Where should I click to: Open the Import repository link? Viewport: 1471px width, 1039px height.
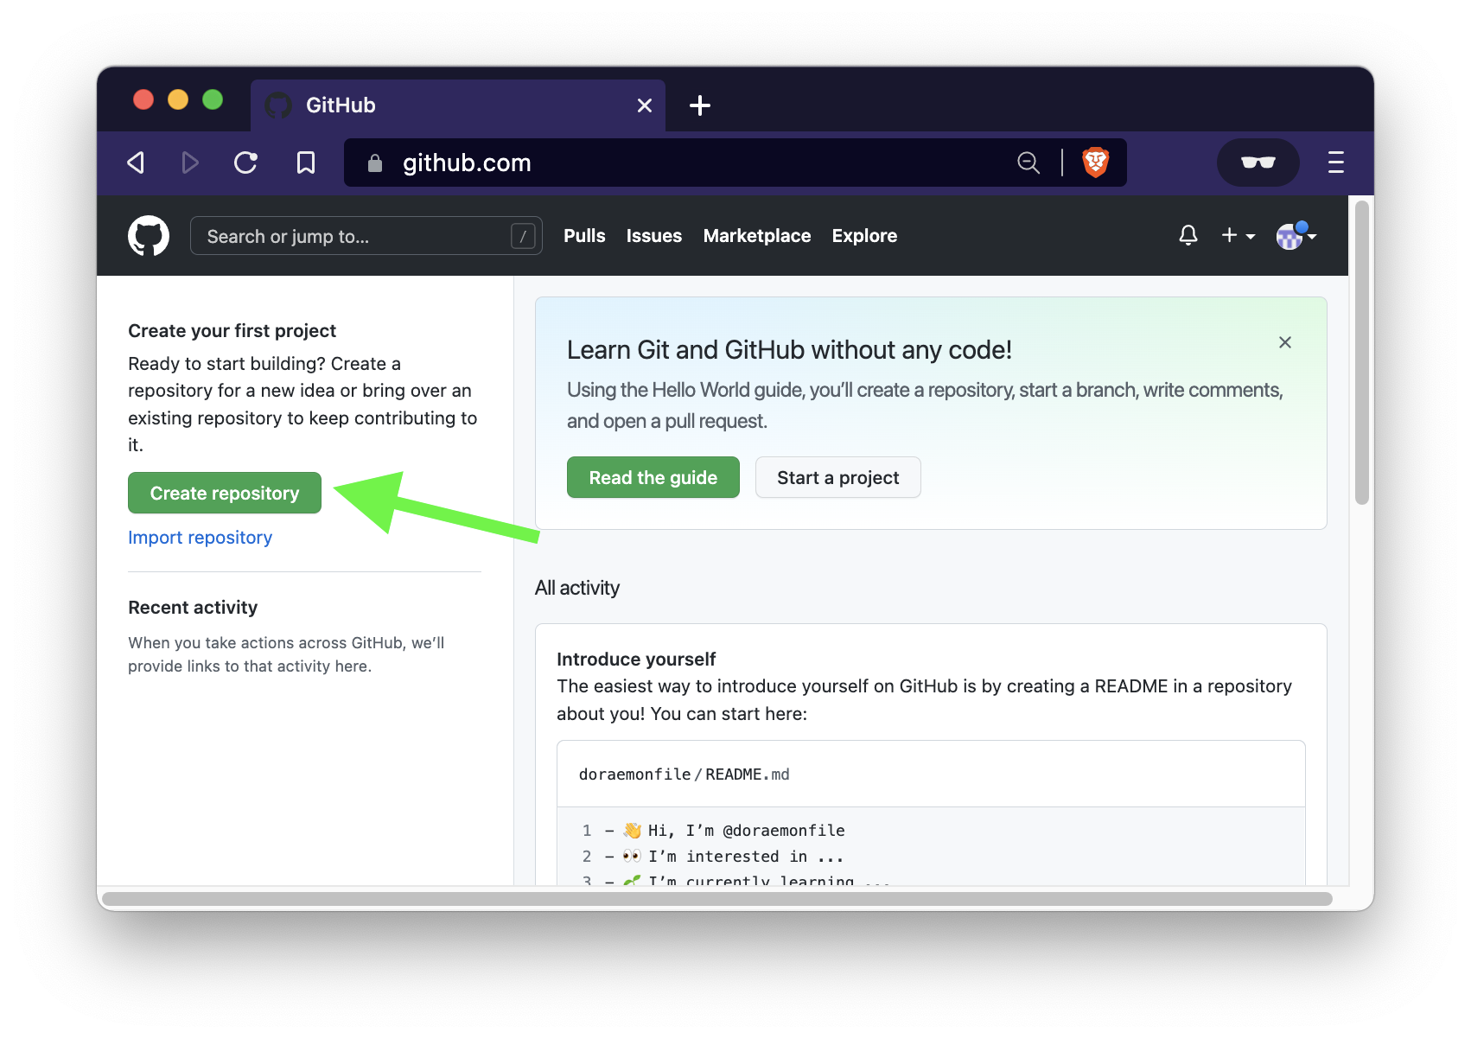point(200,537)
